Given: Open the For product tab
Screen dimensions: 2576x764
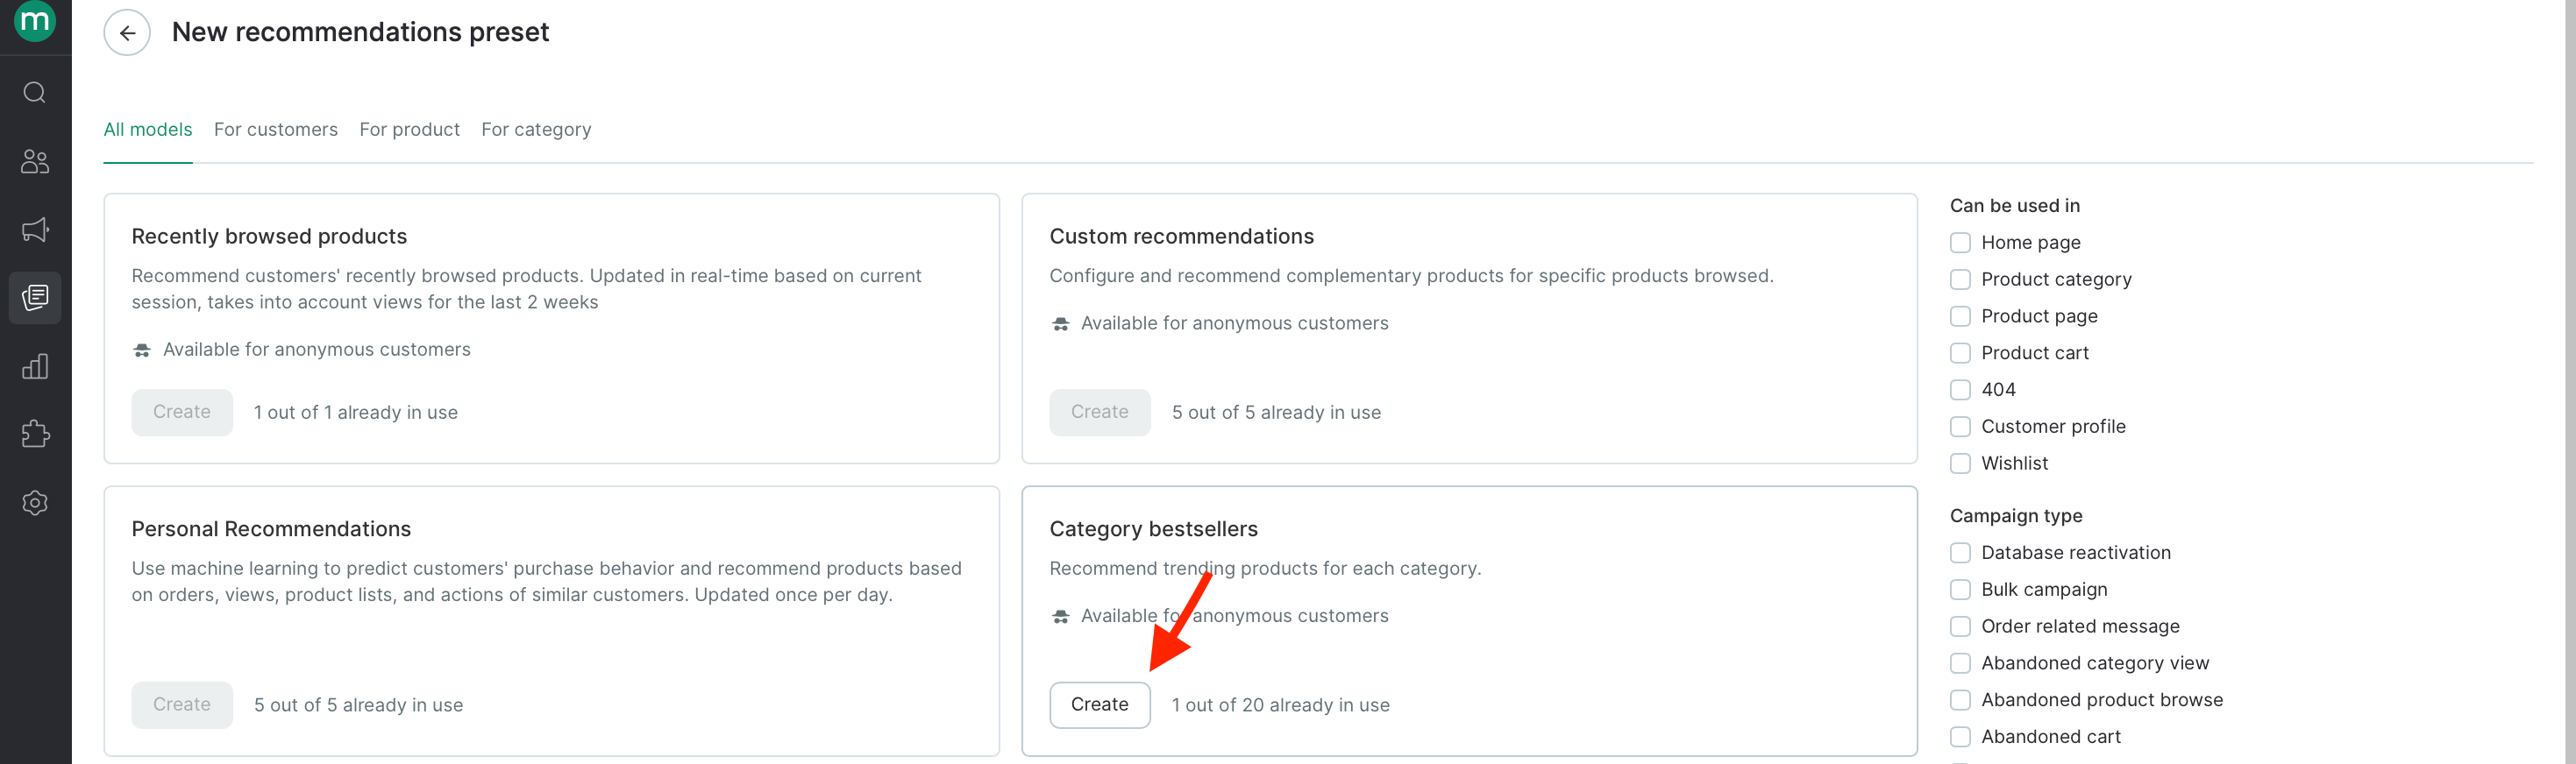Looking at the screenshot, I should tap(409, 130).
